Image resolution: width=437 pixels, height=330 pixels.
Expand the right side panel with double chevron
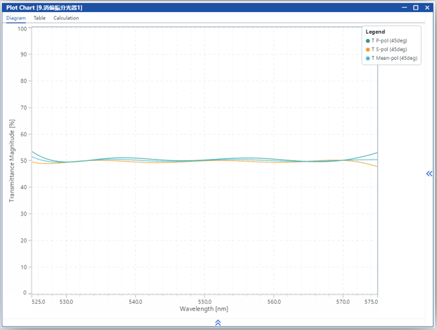429,174
